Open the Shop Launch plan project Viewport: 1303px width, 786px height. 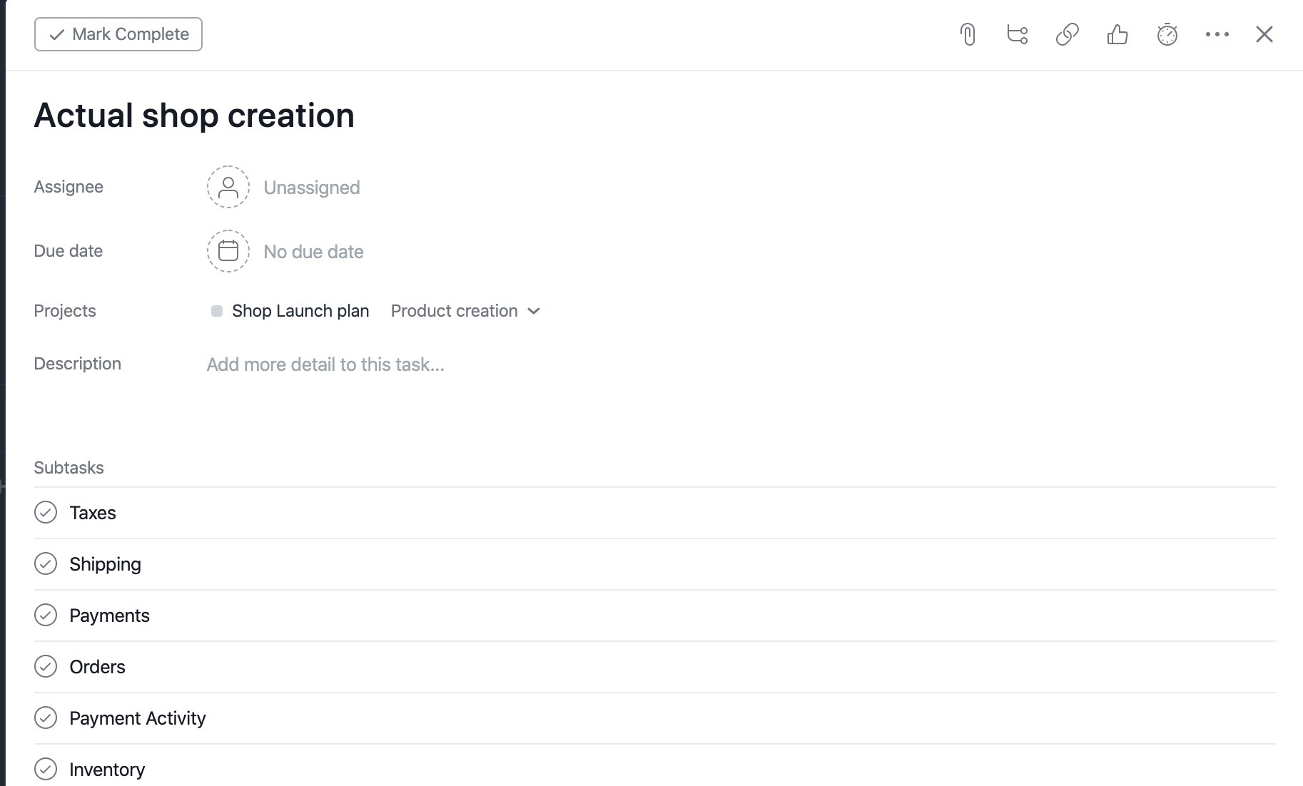point(300,311)
